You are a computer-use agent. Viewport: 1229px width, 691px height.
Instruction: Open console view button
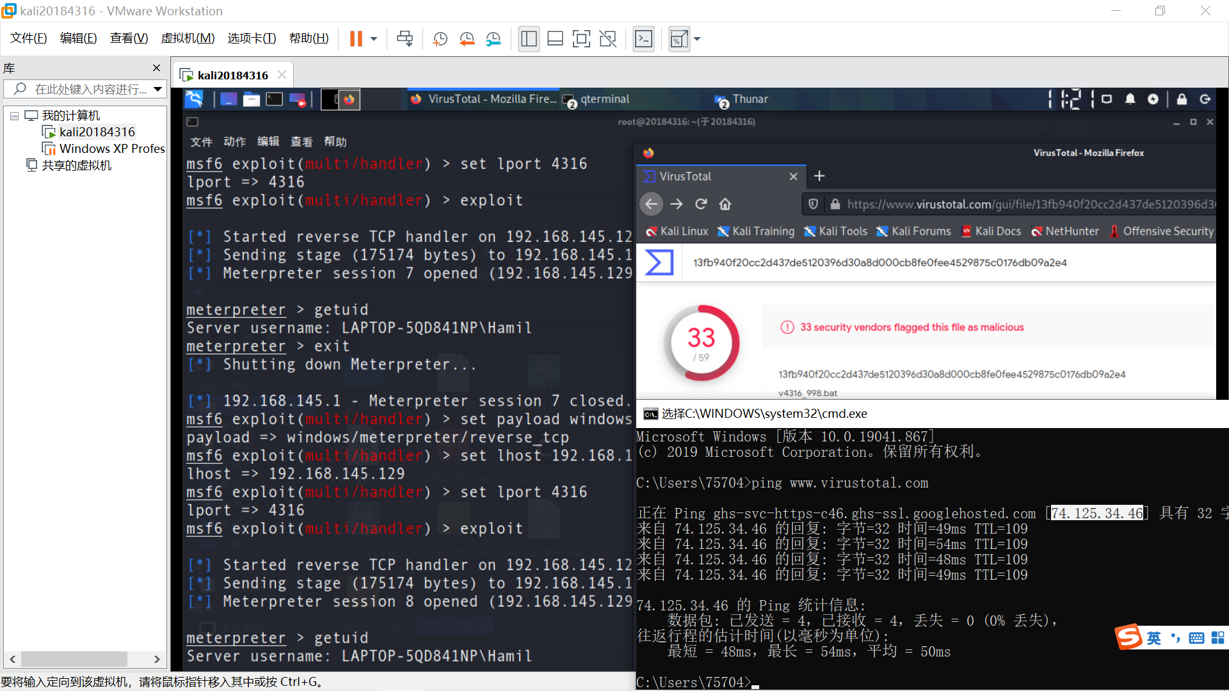(643, 39)
